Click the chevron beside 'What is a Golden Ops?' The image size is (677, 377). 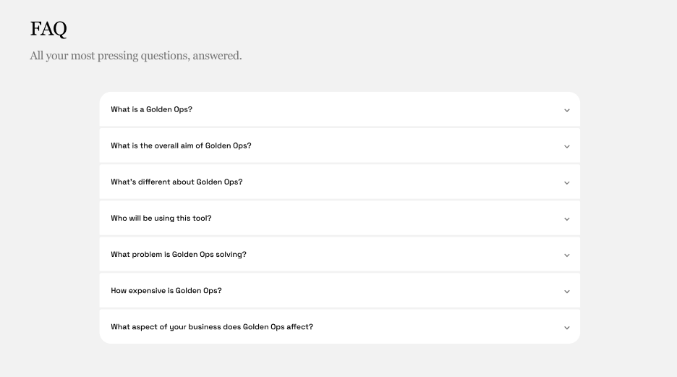pos(566,111)
